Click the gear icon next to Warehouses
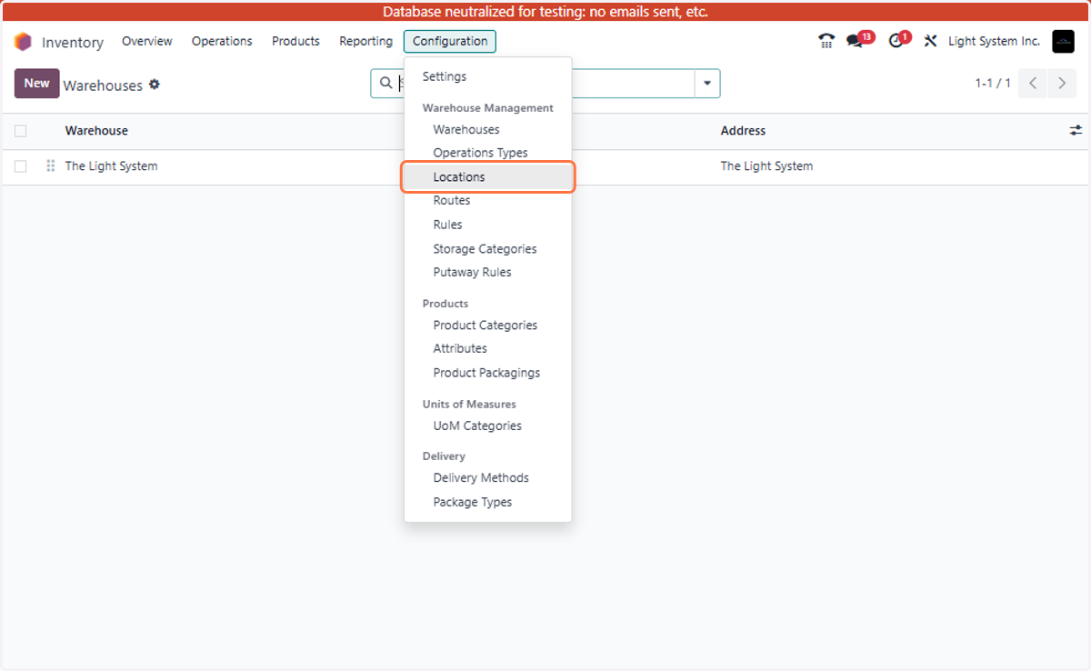Screen dimensions: 1091x671 coord(155,85)
